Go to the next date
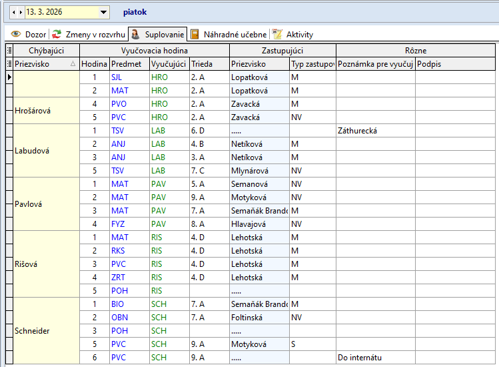The width and height of the screenshot is (499, 367). [x=21, y=12]
